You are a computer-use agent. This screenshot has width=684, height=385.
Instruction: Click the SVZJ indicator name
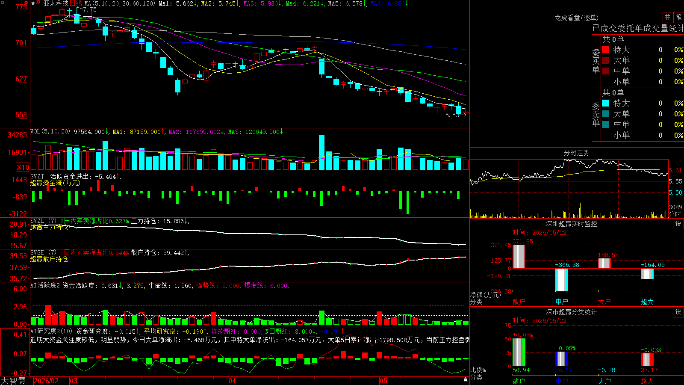click(x=37, y=176)
